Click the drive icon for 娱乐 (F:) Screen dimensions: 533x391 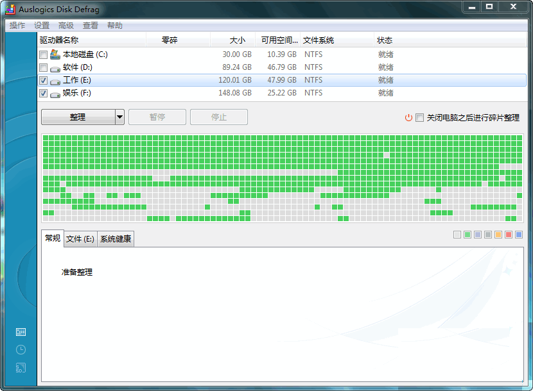(55, 95)
